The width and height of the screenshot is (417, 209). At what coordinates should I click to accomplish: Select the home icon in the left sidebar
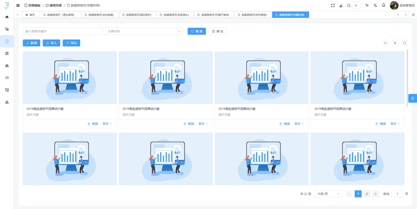7,17
